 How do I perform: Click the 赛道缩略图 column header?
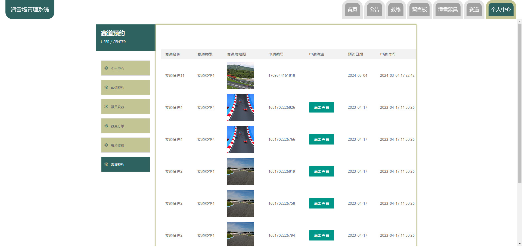pyautogui.click(x=236, y=54)
